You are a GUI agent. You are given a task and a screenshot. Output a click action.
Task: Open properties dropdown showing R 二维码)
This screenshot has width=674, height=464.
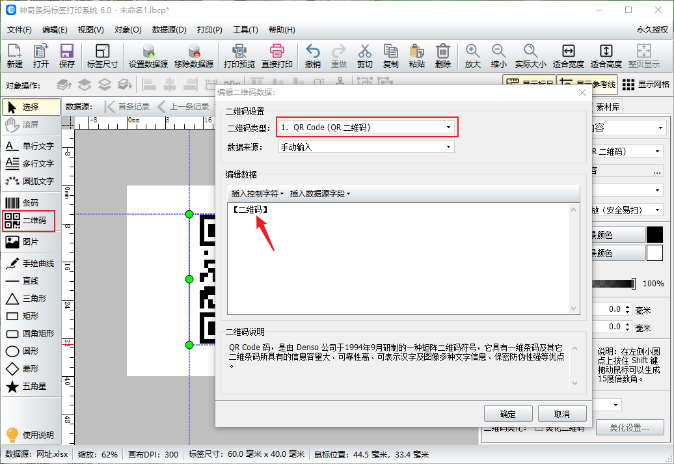tap(628, 152)
